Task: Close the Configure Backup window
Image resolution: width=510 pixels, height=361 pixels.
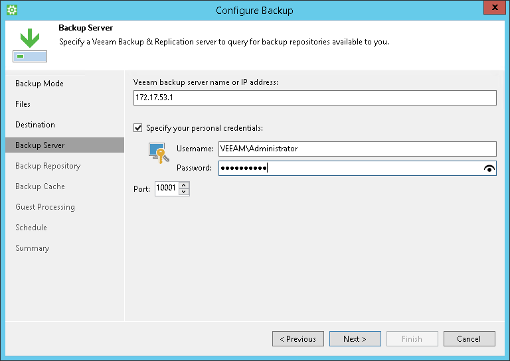Action: click(x=492, y=9)
